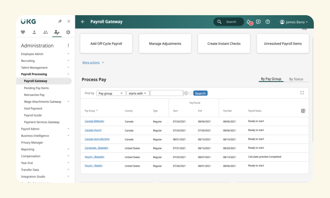Viewport: 330px width, 198px height.
Task: Go back using the arrow icon
Action: point(83,22)
